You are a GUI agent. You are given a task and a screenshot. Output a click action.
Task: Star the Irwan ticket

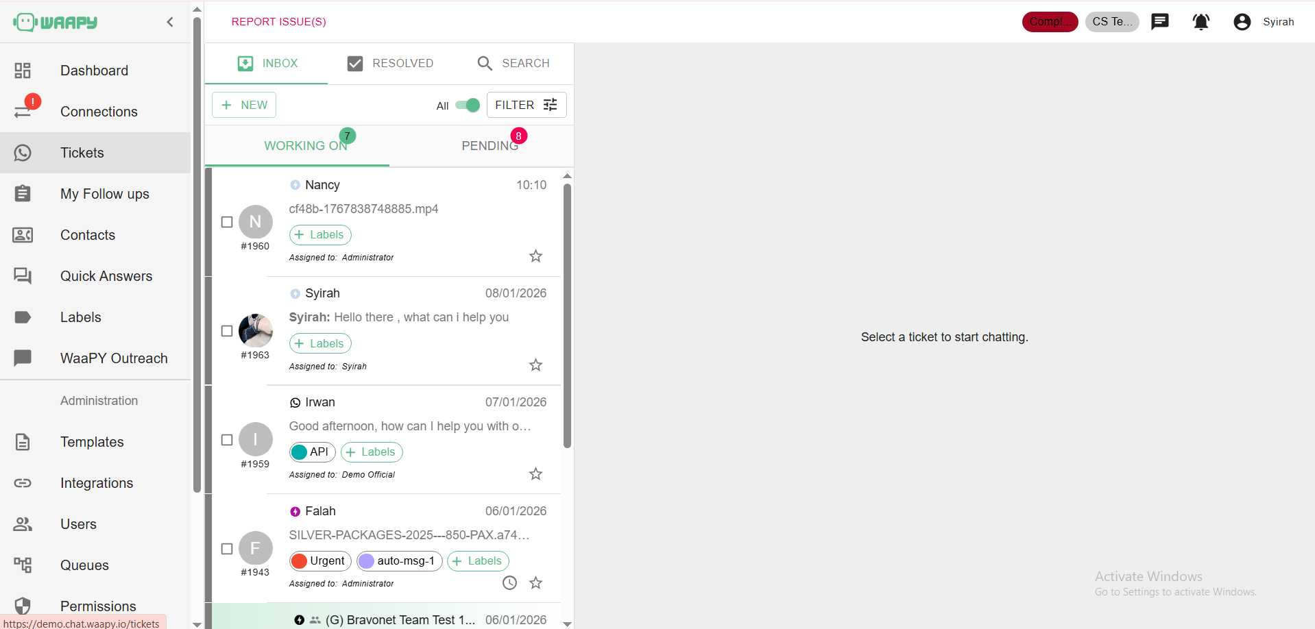coord(536,474)
